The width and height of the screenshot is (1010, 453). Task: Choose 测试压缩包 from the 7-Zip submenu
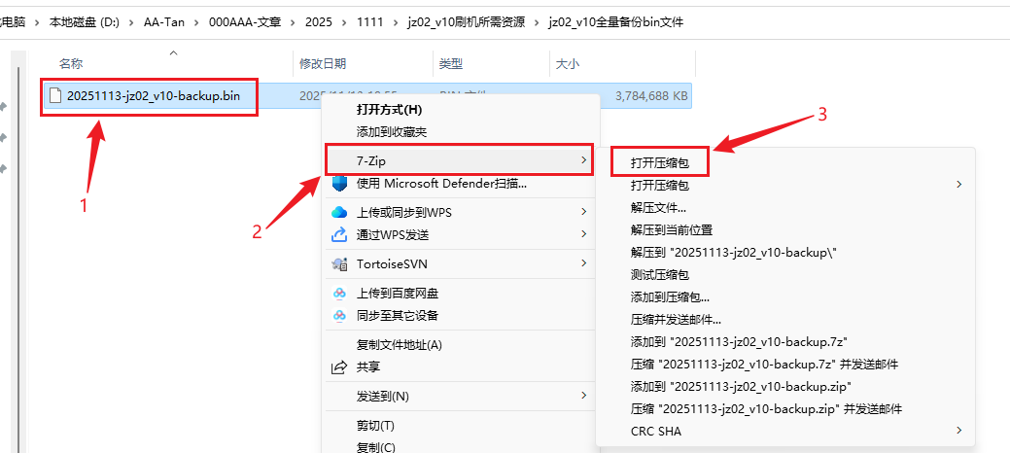pyautogui.click(x=659, y=275)
